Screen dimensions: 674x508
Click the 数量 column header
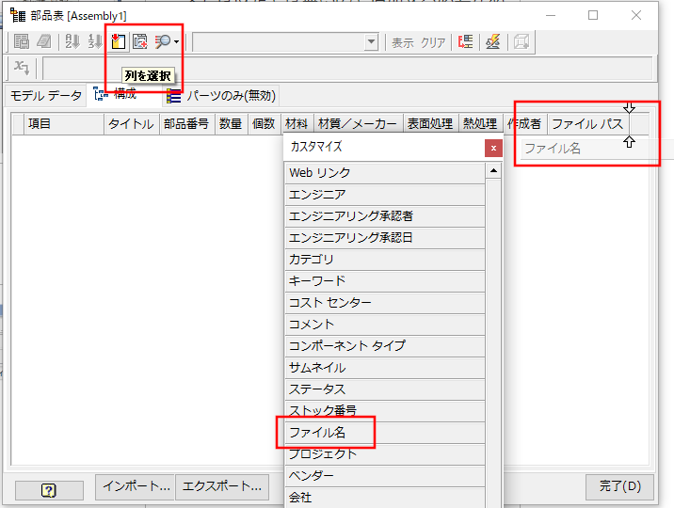click(x=231, y=124)
